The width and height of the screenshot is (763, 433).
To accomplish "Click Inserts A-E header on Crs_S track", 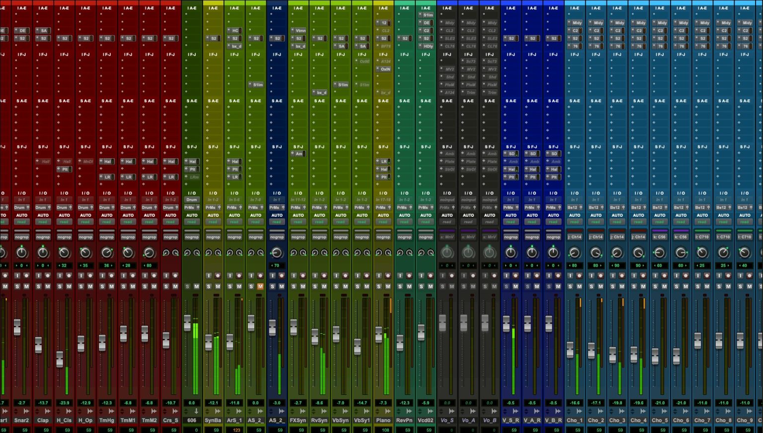I will coord(170,8).
